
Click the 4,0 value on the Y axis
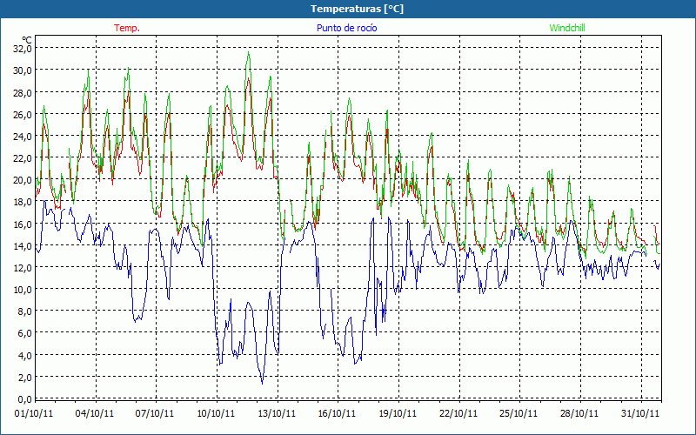[x=24, y=355]
